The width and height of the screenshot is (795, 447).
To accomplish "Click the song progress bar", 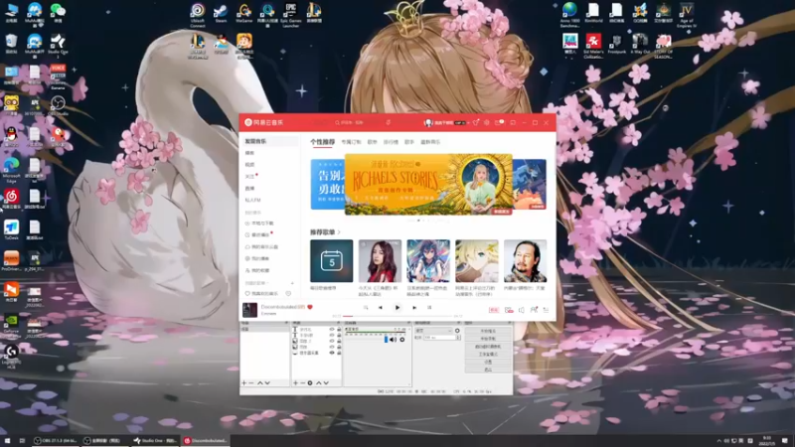I will [397, 316].
